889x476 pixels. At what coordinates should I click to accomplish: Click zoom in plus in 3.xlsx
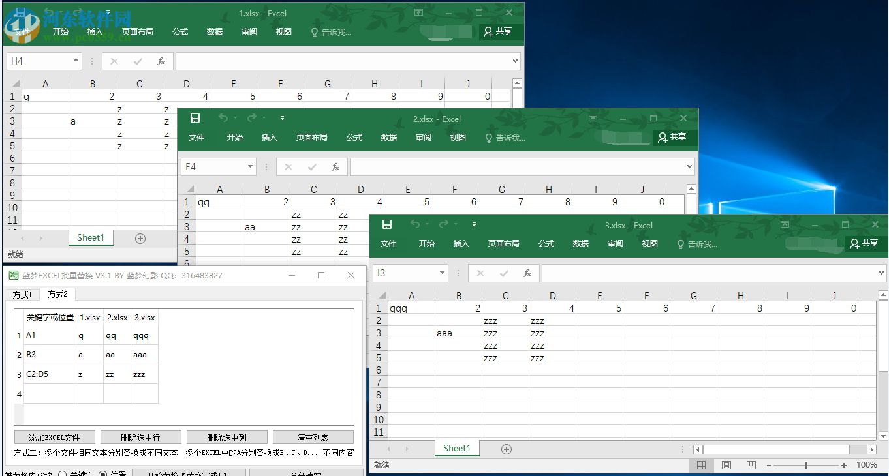tap(844, 466)
